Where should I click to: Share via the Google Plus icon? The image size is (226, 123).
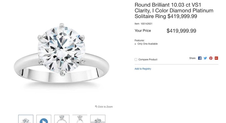[x=217, y=58]
